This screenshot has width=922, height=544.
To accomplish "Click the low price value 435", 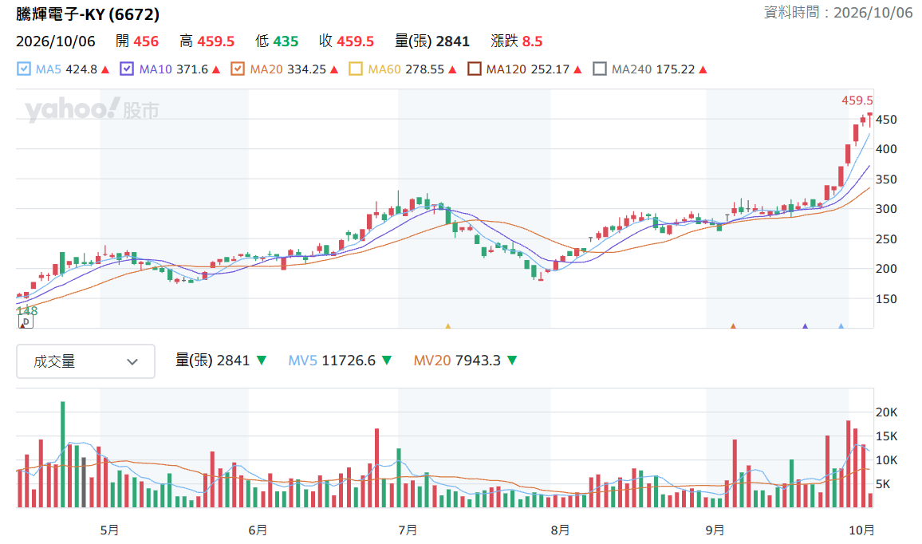I will click(286, 41).
